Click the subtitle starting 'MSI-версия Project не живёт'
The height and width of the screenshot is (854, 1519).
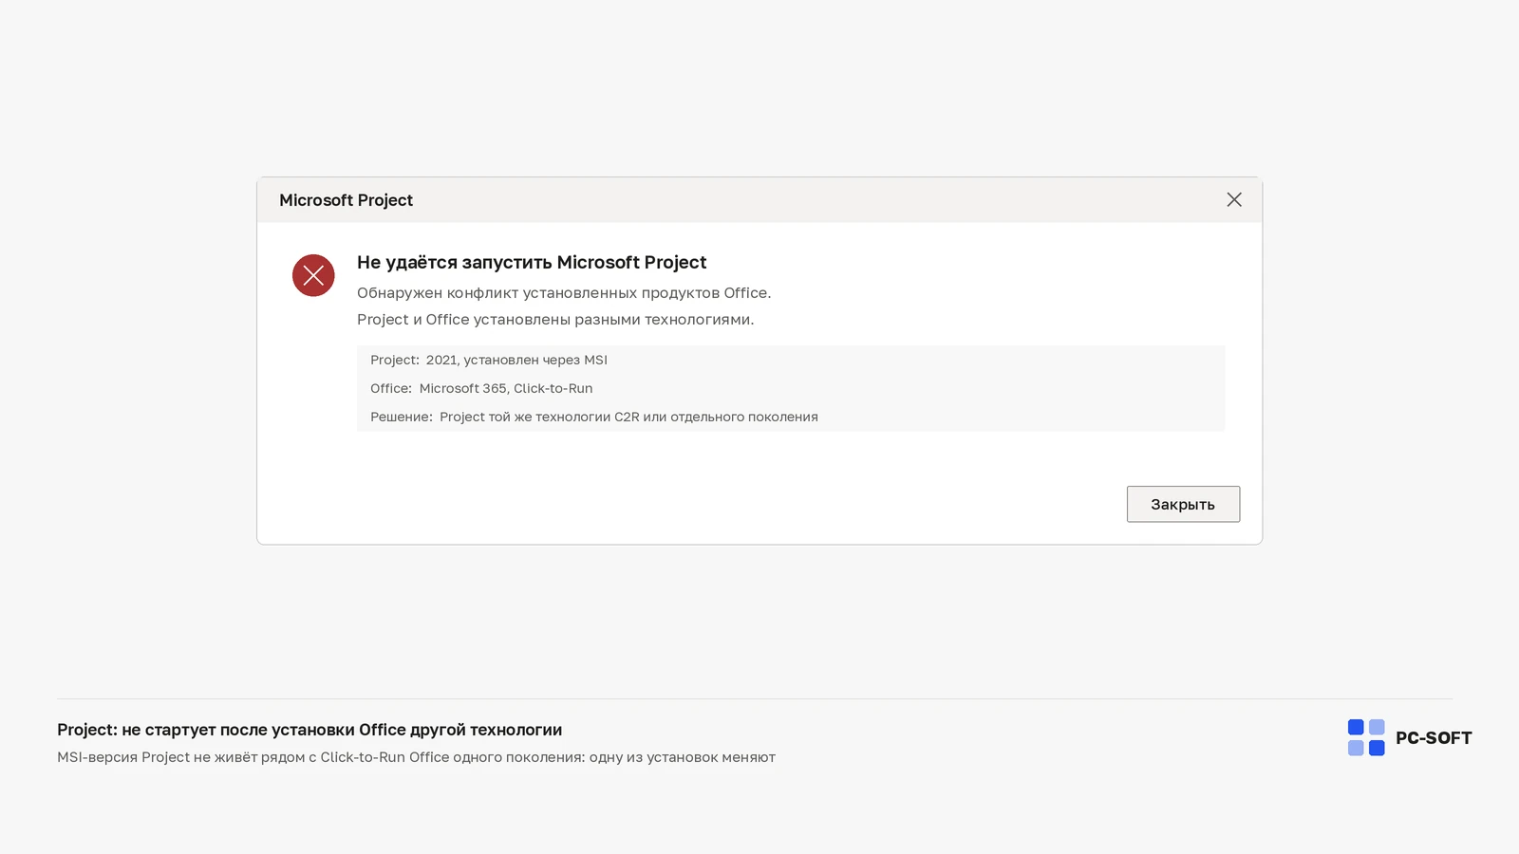pyautogui.click(x=416, y=757)
